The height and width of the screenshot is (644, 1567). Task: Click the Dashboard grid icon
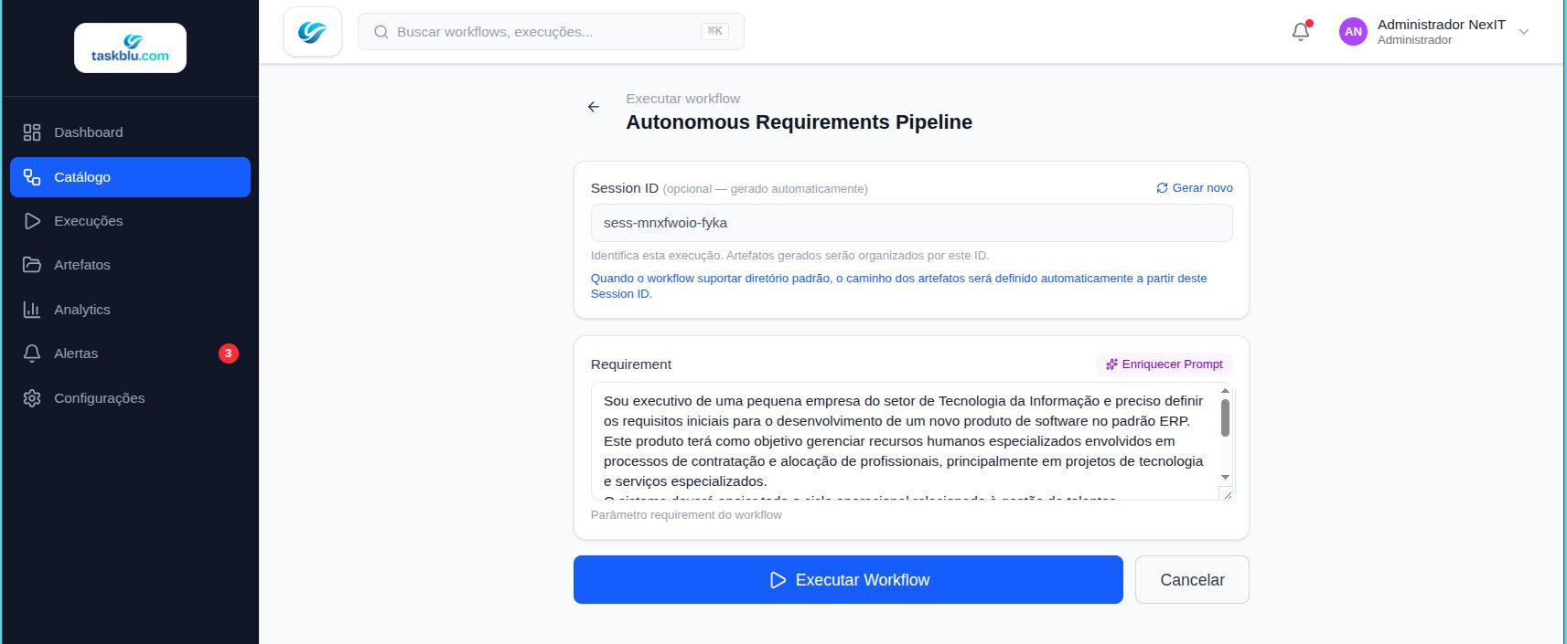point(32,132)
